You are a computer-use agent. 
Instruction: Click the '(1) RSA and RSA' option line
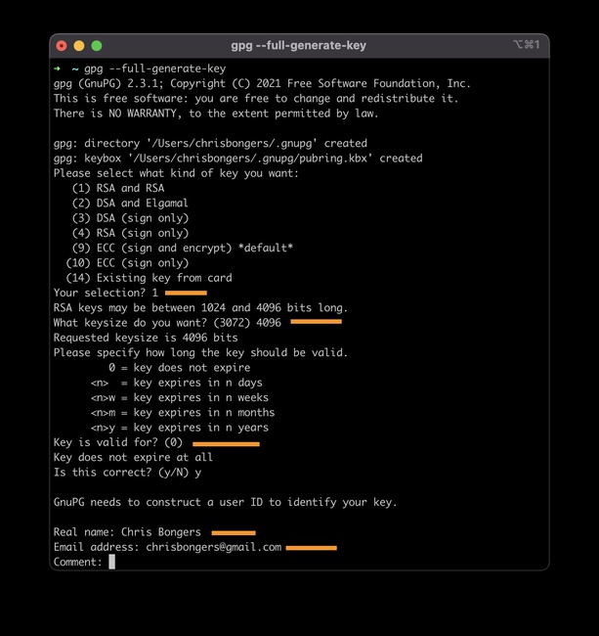[118, 188]
